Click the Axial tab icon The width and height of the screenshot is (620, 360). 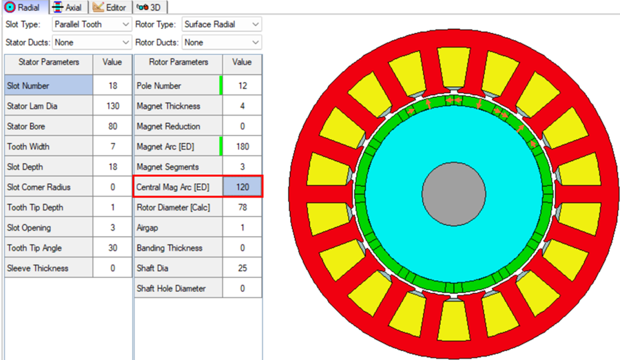(x=58, y=7)
